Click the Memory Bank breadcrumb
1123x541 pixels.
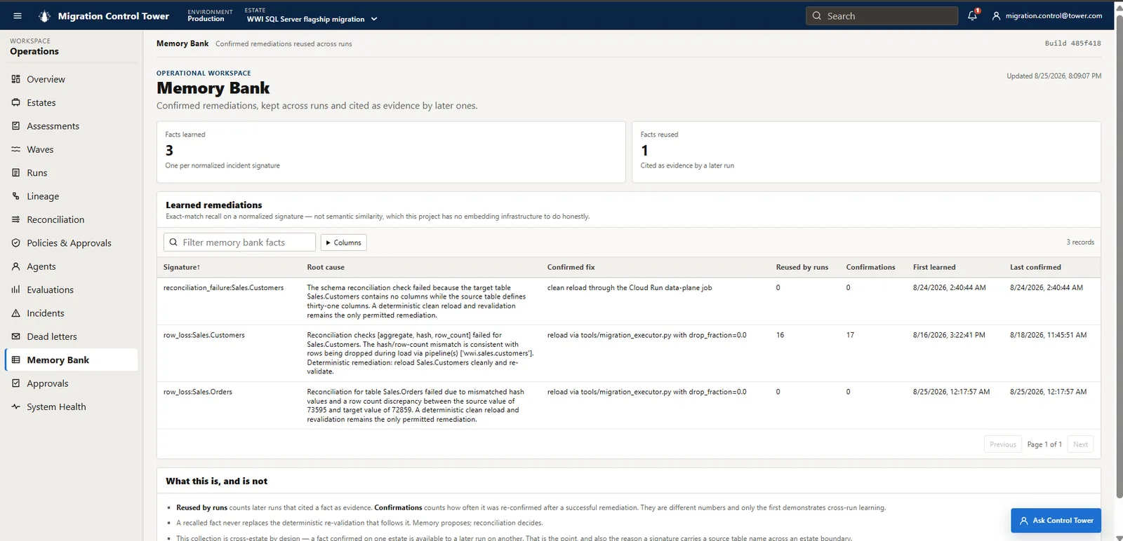click(x=182, y=43)
